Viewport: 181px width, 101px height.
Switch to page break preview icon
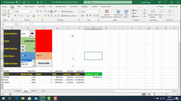click(x=154, y=94)
